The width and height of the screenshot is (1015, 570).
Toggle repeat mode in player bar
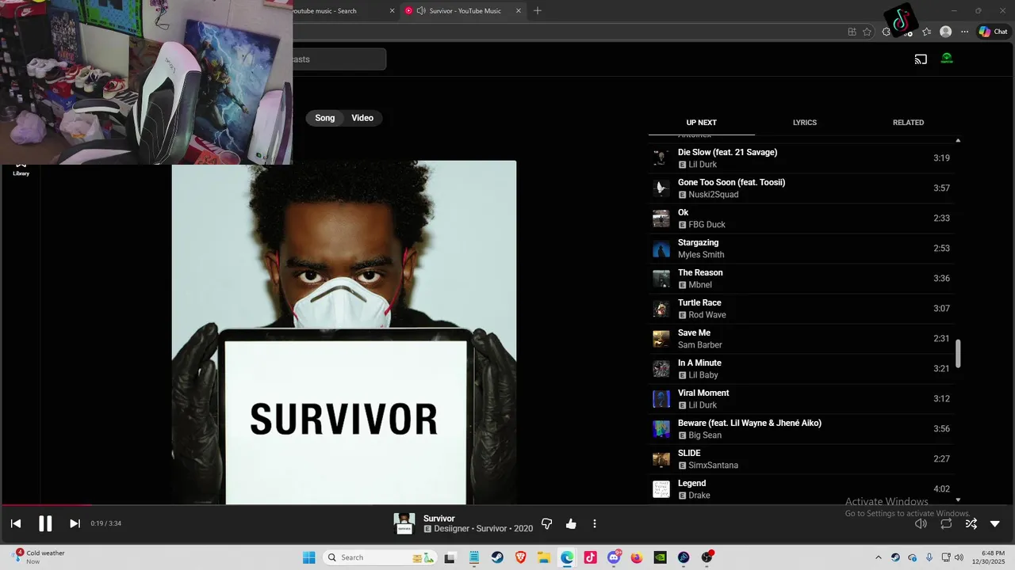(946, 523)
